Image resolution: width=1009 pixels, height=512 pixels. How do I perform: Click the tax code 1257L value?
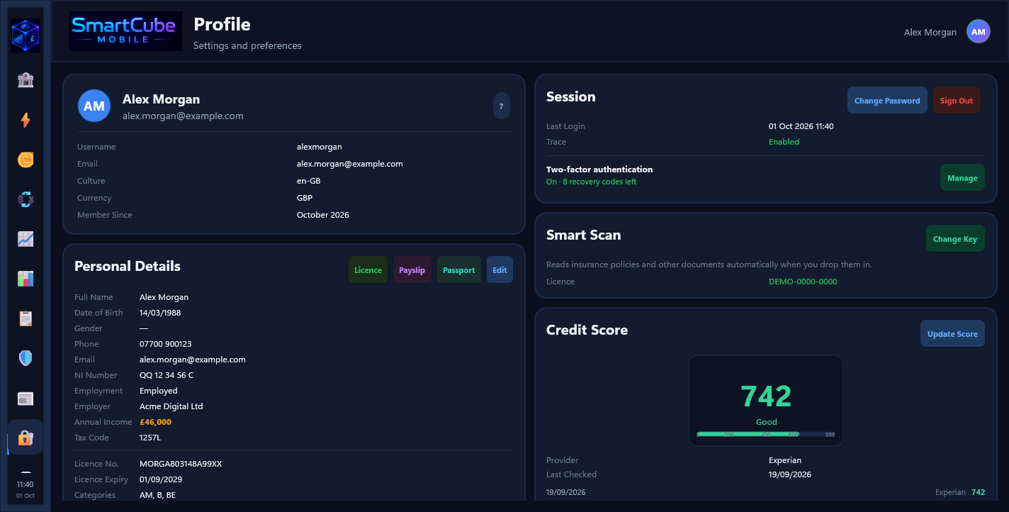point(150,438)
